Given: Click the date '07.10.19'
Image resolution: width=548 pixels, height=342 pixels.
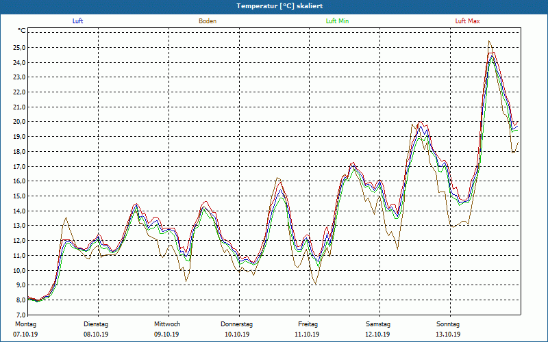Looking at the screenshot, I should point(25,334).
